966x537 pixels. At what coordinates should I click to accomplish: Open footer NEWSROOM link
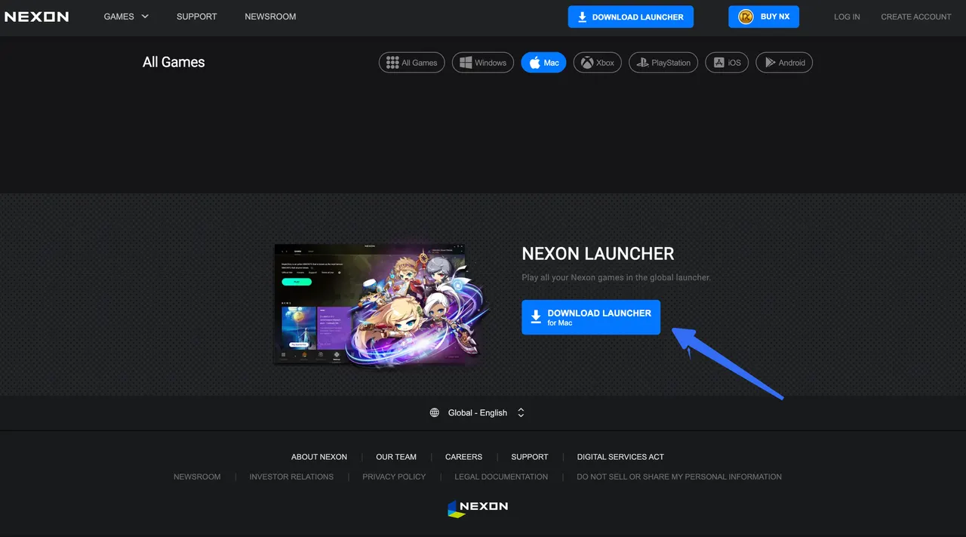197,477
